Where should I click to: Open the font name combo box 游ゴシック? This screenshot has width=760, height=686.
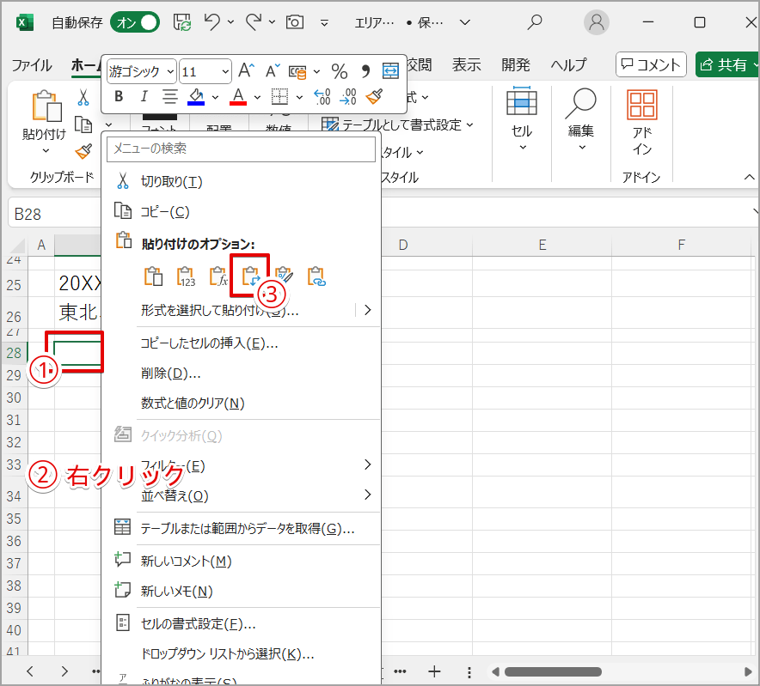pos(141,71)
